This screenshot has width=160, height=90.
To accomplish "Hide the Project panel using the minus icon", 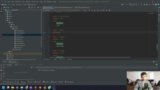I will pyautogui.click(x=41, y=7).
